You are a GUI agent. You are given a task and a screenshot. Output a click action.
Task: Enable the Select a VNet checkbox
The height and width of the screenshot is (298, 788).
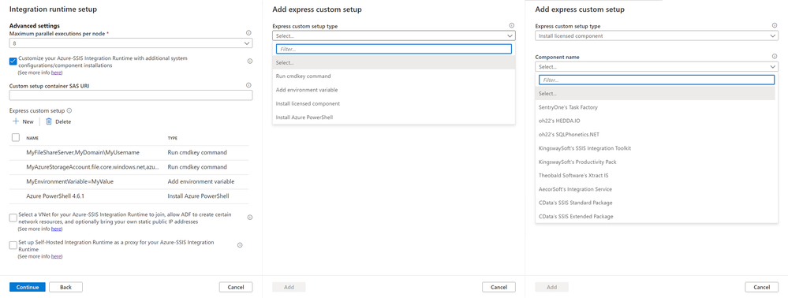point(13,218)
